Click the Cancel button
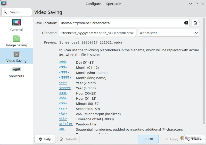This screenshot has width=206, height=145. click(x=195, y=139)
